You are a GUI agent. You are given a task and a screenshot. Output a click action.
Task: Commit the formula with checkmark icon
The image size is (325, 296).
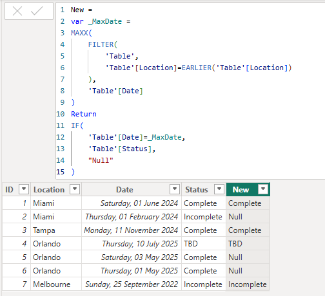tap(37, 11)
